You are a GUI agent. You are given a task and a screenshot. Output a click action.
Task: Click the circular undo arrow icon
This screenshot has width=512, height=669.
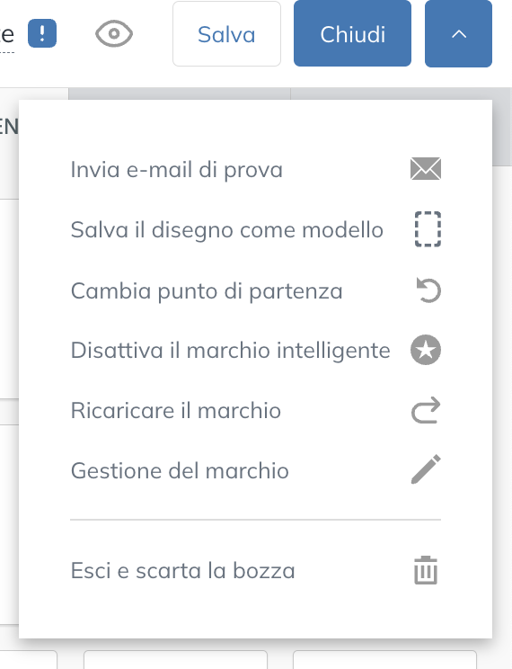point(428,290)
